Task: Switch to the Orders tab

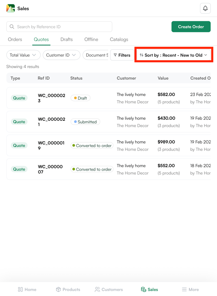Action: [x=15, y=39]
